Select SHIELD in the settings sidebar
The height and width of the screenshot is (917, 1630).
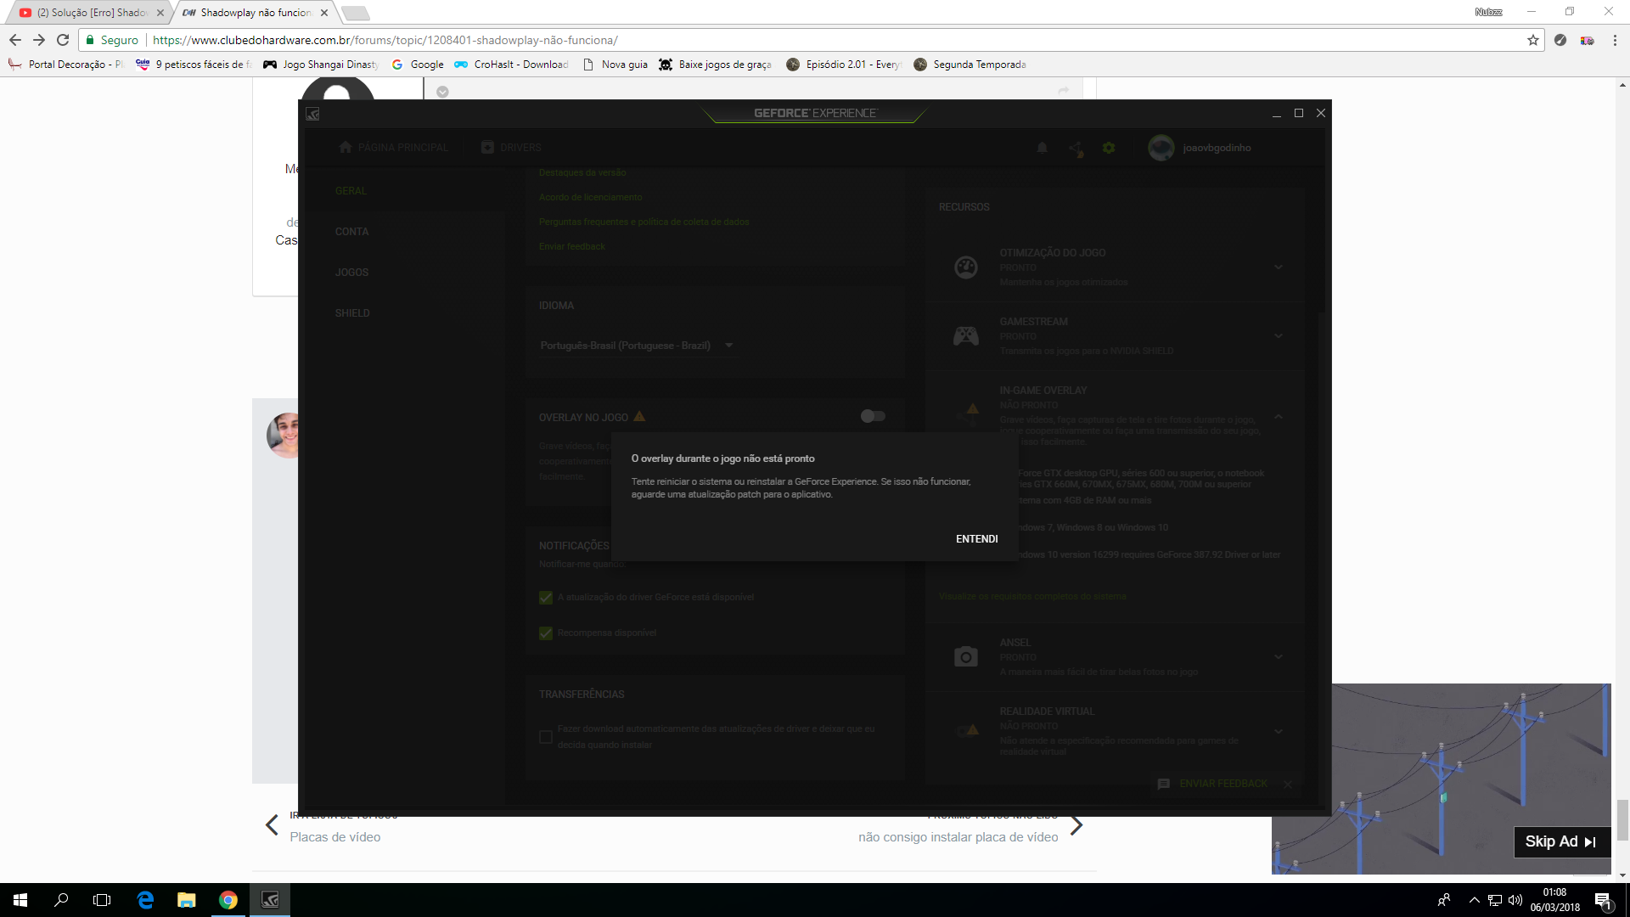tap(352, 313)
